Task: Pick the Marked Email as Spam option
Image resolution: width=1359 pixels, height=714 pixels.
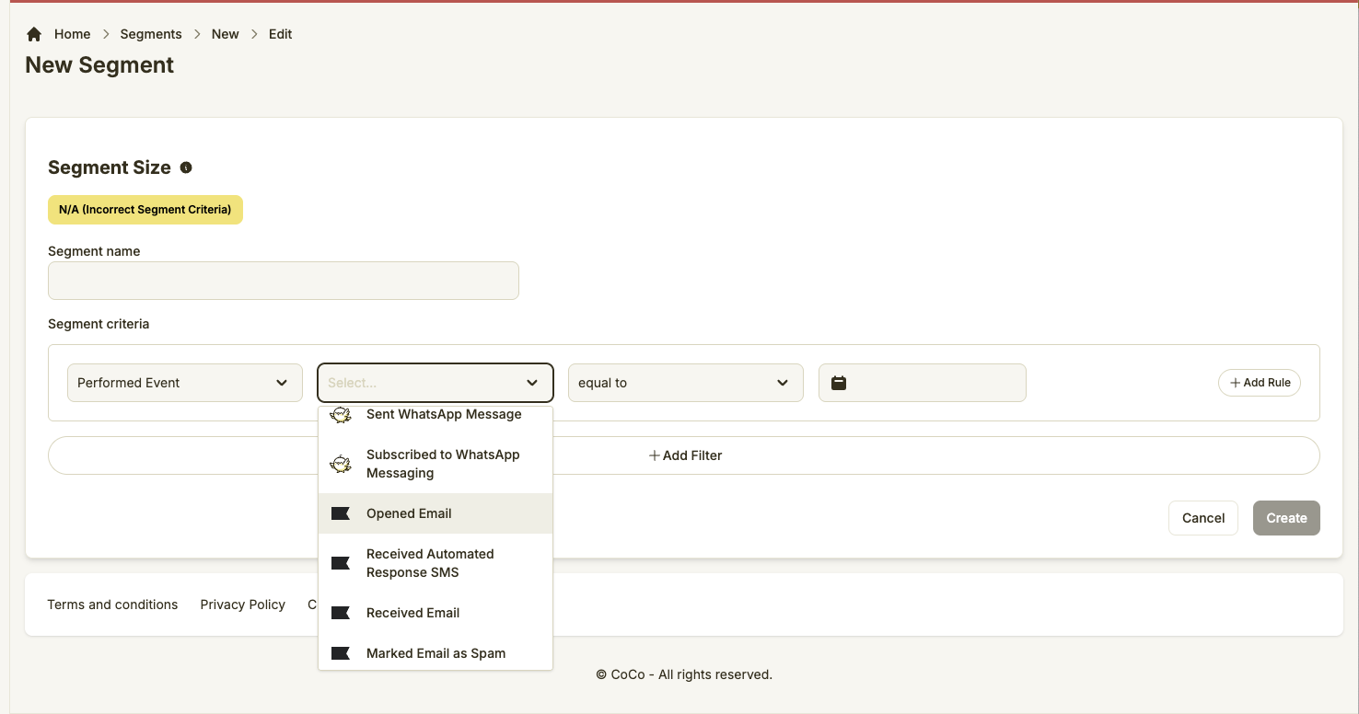Action: tap(436, 653)
